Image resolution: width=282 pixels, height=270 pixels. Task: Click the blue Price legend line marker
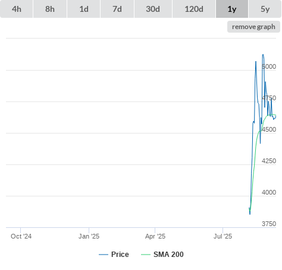(x=104, y=255)
